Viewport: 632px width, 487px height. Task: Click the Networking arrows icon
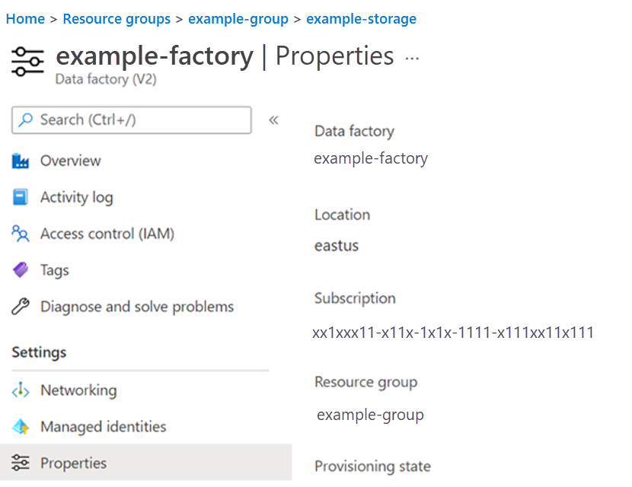click(20, 390)
